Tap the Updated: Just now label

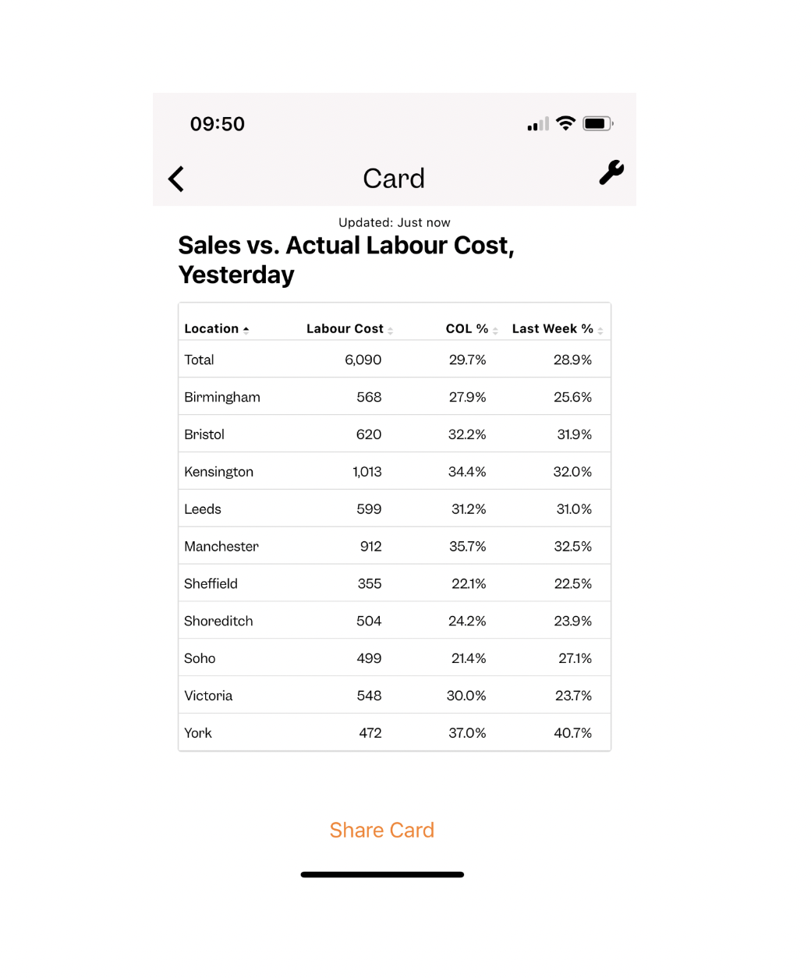pos(395,222)
